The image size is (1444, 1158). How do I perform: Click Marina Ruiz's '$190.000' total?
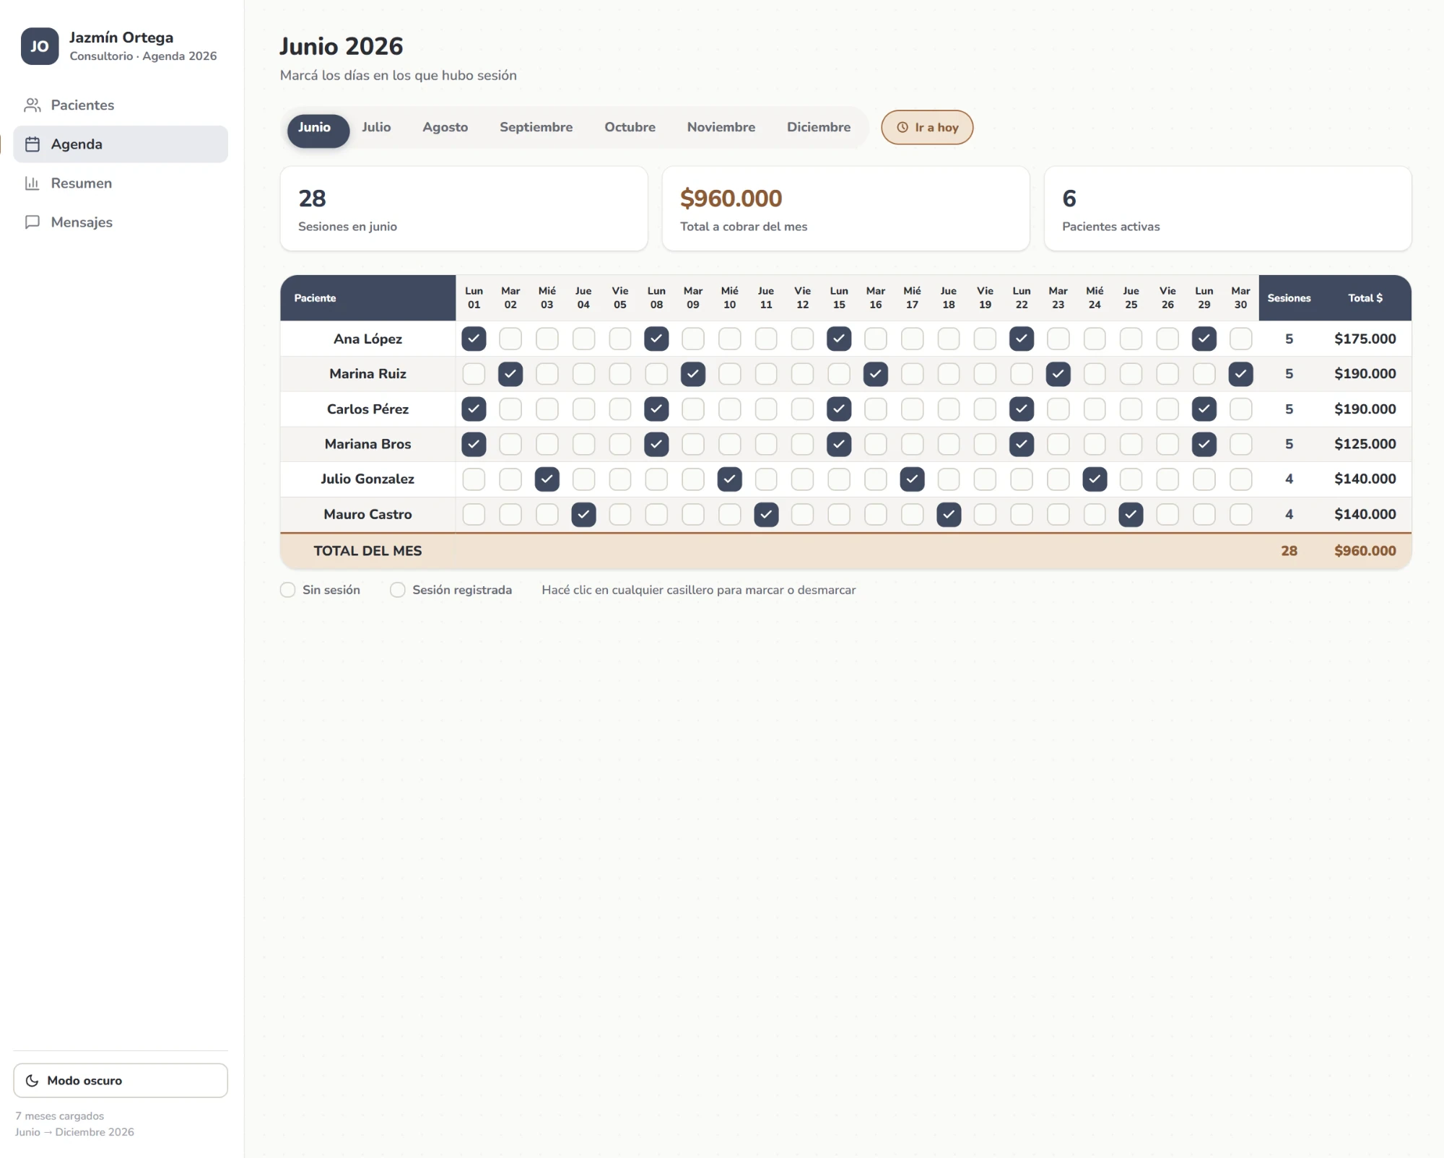point(1365,374)
